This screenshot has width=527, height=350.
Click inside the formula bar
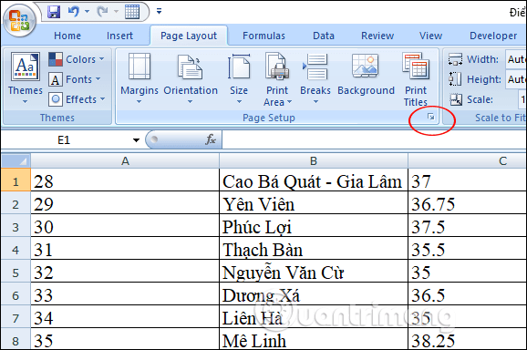374,139
